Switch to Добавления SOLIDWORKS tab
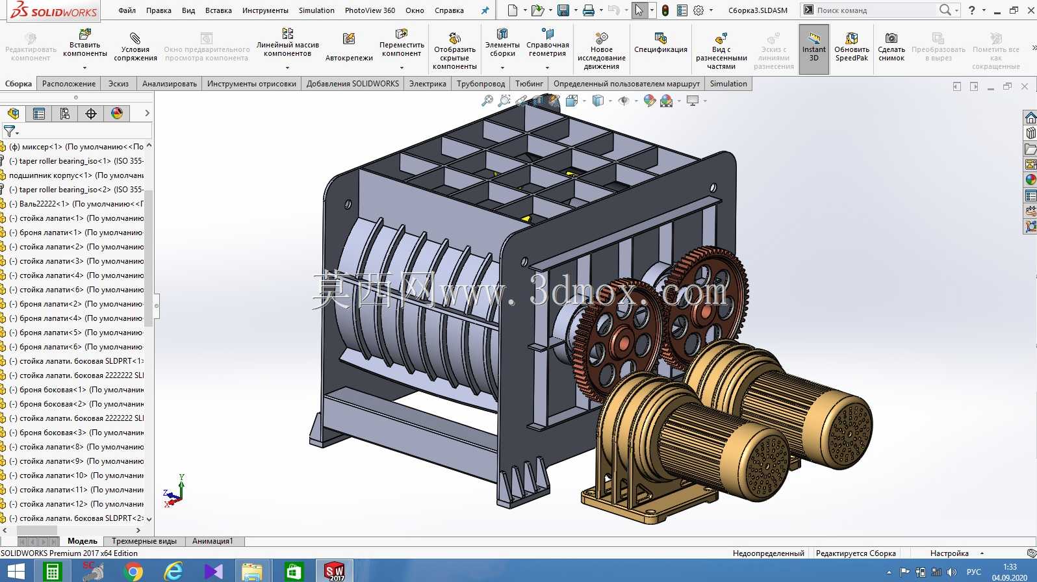Viewport: 1037px width, 582px height. coord(353,84)
